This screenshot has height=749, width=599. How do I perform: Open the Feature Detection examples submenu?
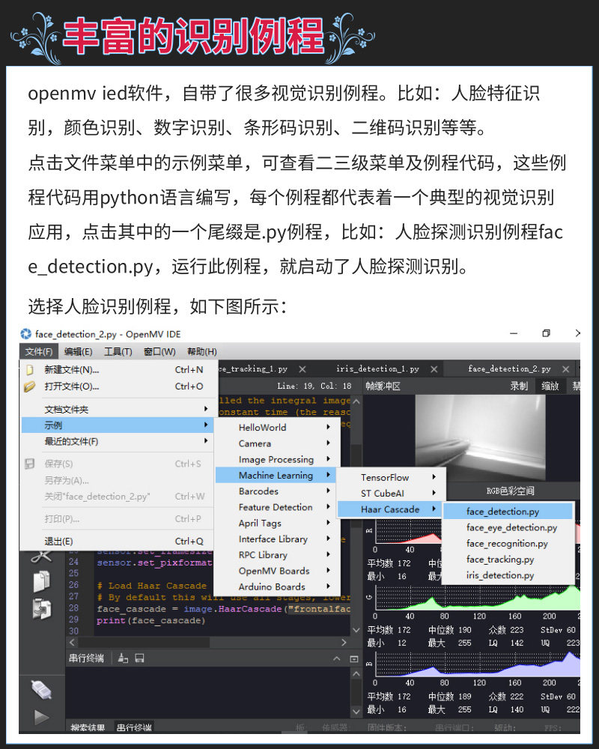pyautogui.click(x=277, y=507)
